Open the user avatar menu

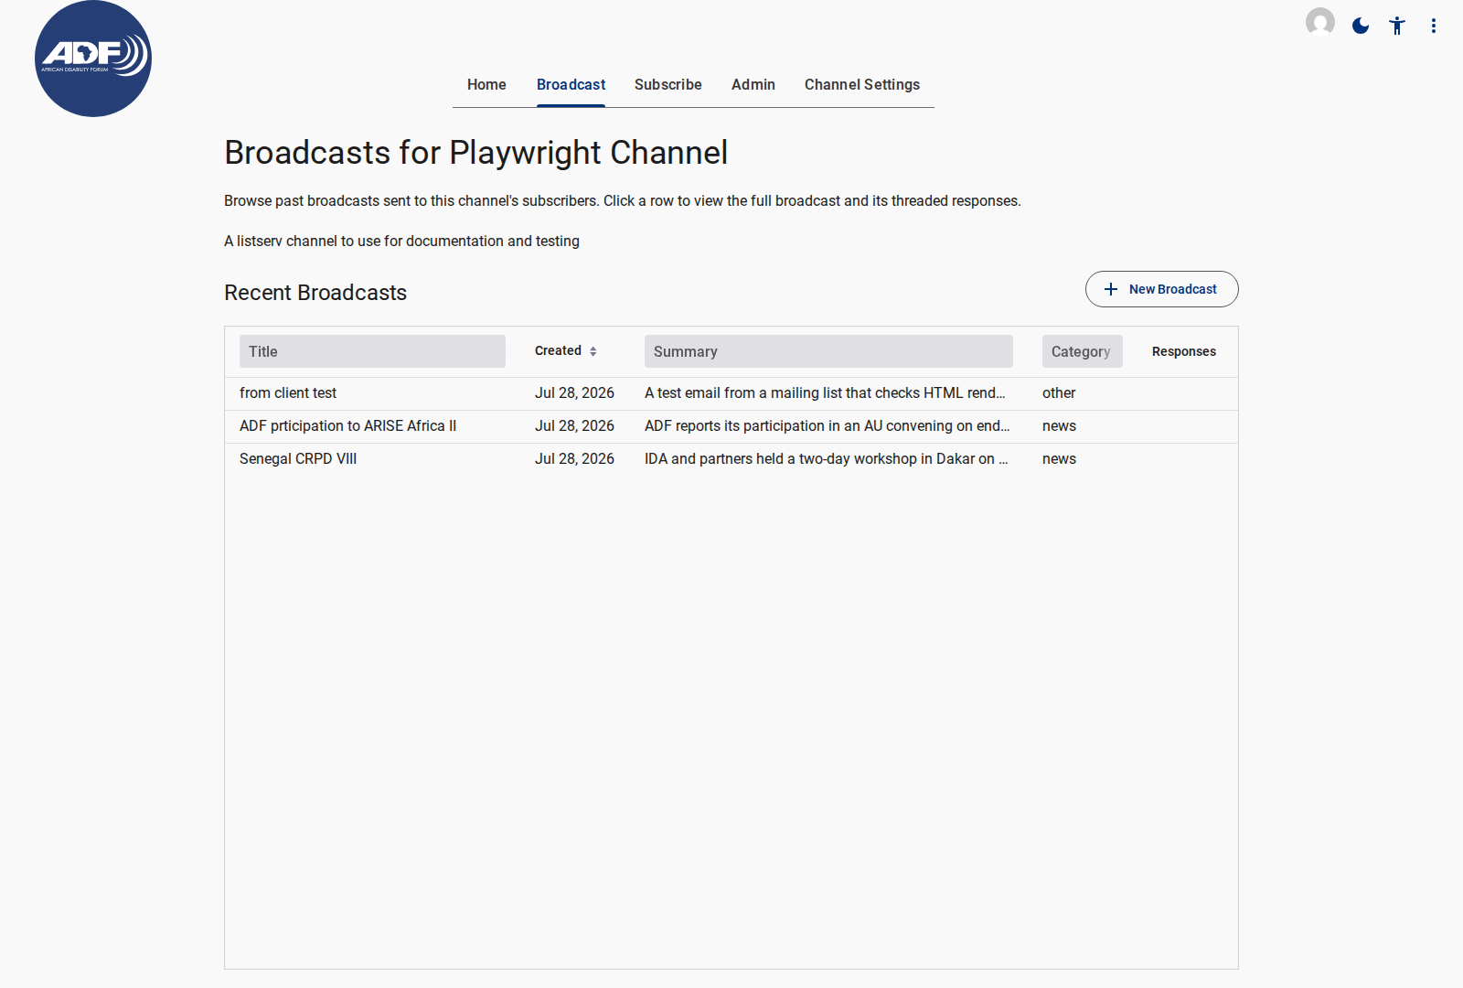(x=1320, y=22)
